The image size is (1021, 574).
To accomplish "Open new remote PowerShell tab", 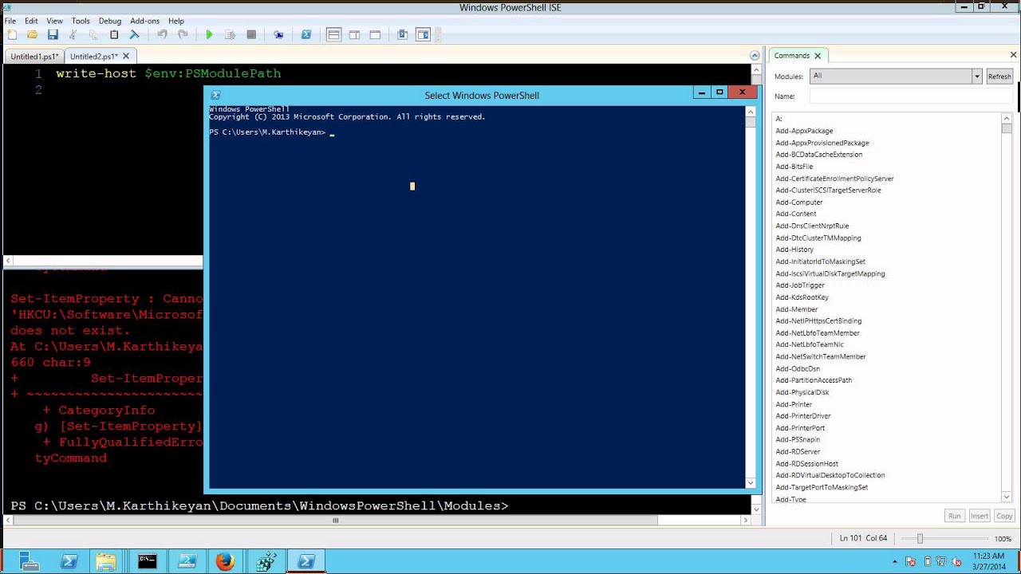I will click(278, 34).
